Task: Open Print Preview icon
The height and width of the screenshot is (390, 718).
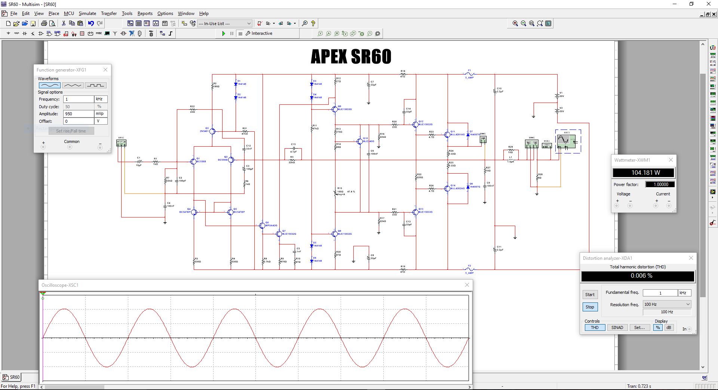Action: tap(52, 23)
